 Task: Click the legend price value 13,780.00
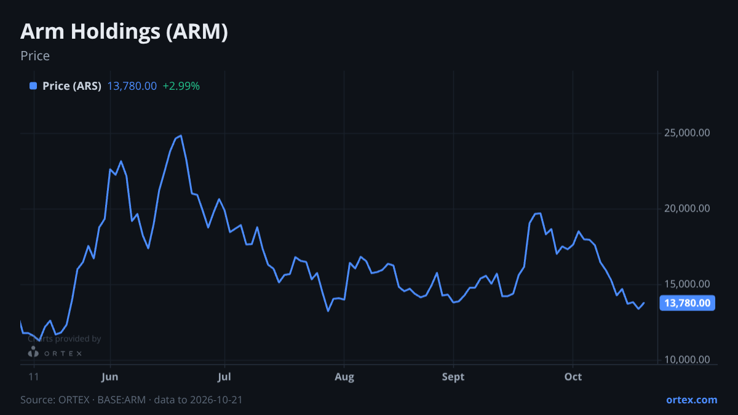(132, 86)
